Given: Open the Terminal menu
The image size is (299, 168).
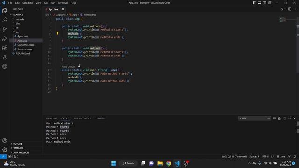Looking at the screenshot, I should 63,3.
